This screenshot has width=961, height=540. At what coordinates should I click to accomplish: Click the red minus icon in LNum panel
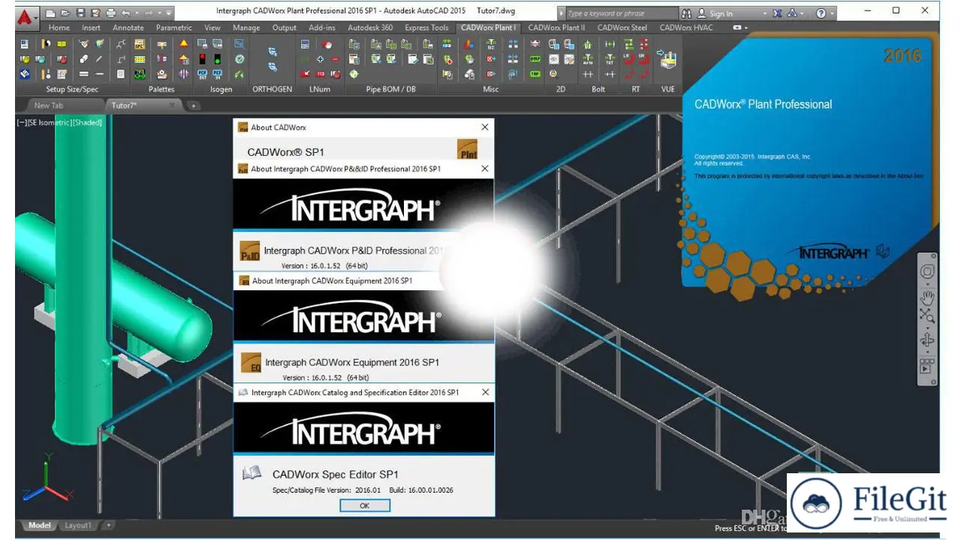[335, 59]
